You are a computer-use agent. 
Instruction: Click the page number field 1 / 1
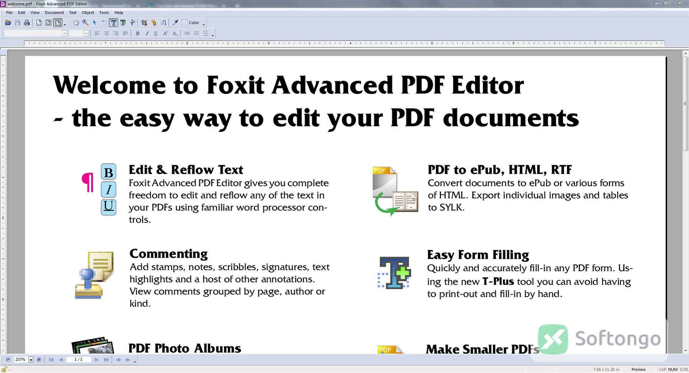point(78,360)
